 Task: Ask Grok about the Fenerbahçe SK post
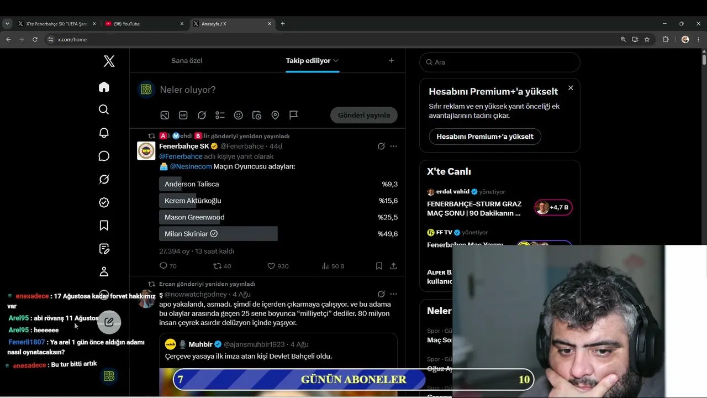381,146
